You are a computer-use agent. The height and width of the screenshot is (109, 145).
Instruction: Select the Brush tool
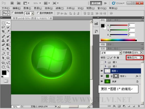click(8, 36)
